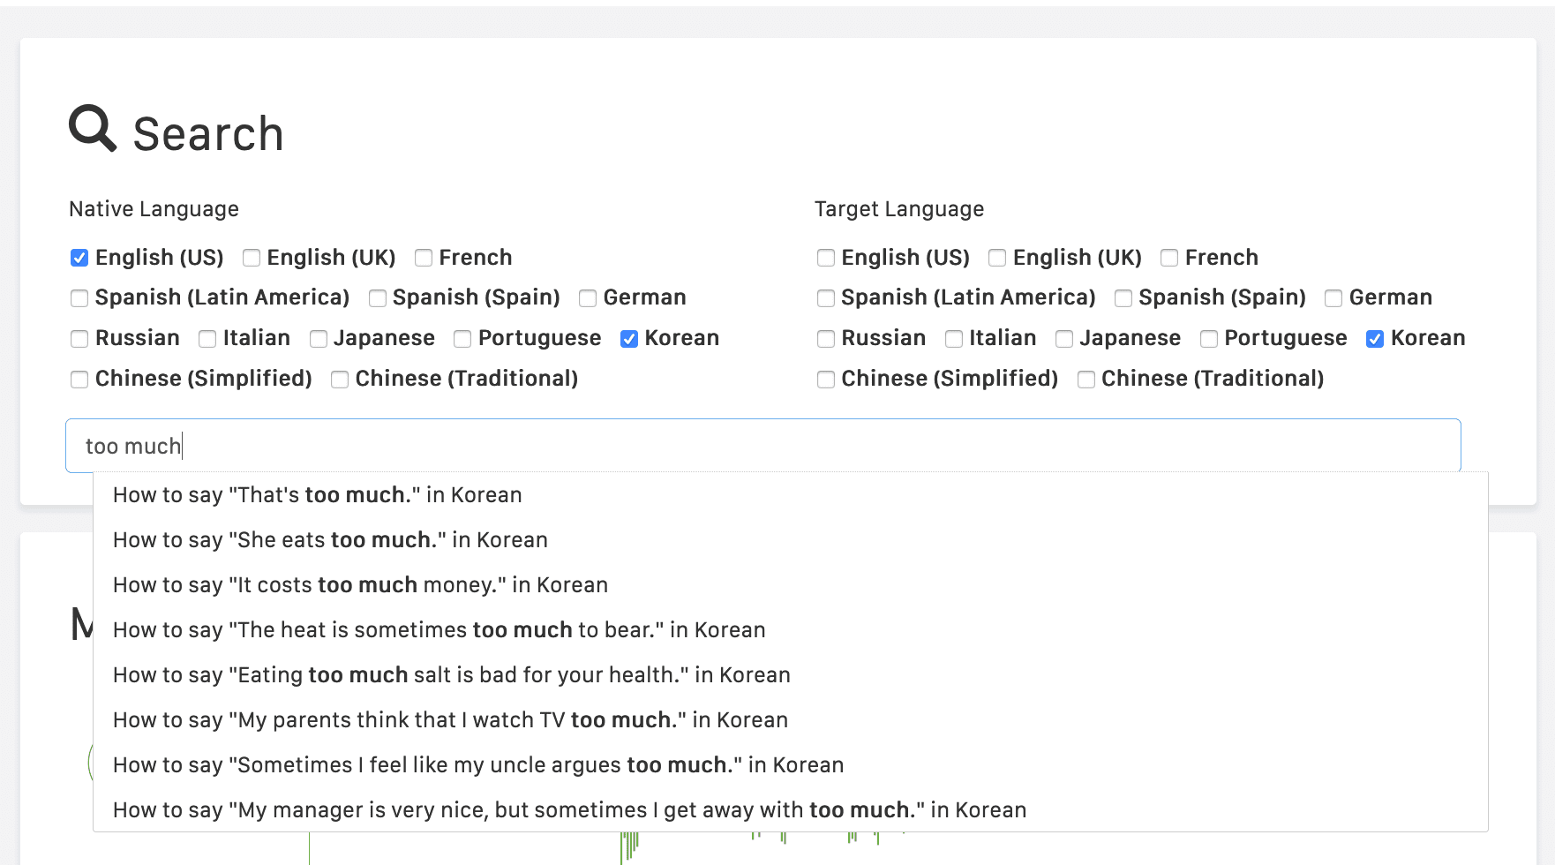Check Chinese (Traditional) target language
Screen dimensions: 1555x865
(1086, 380)
